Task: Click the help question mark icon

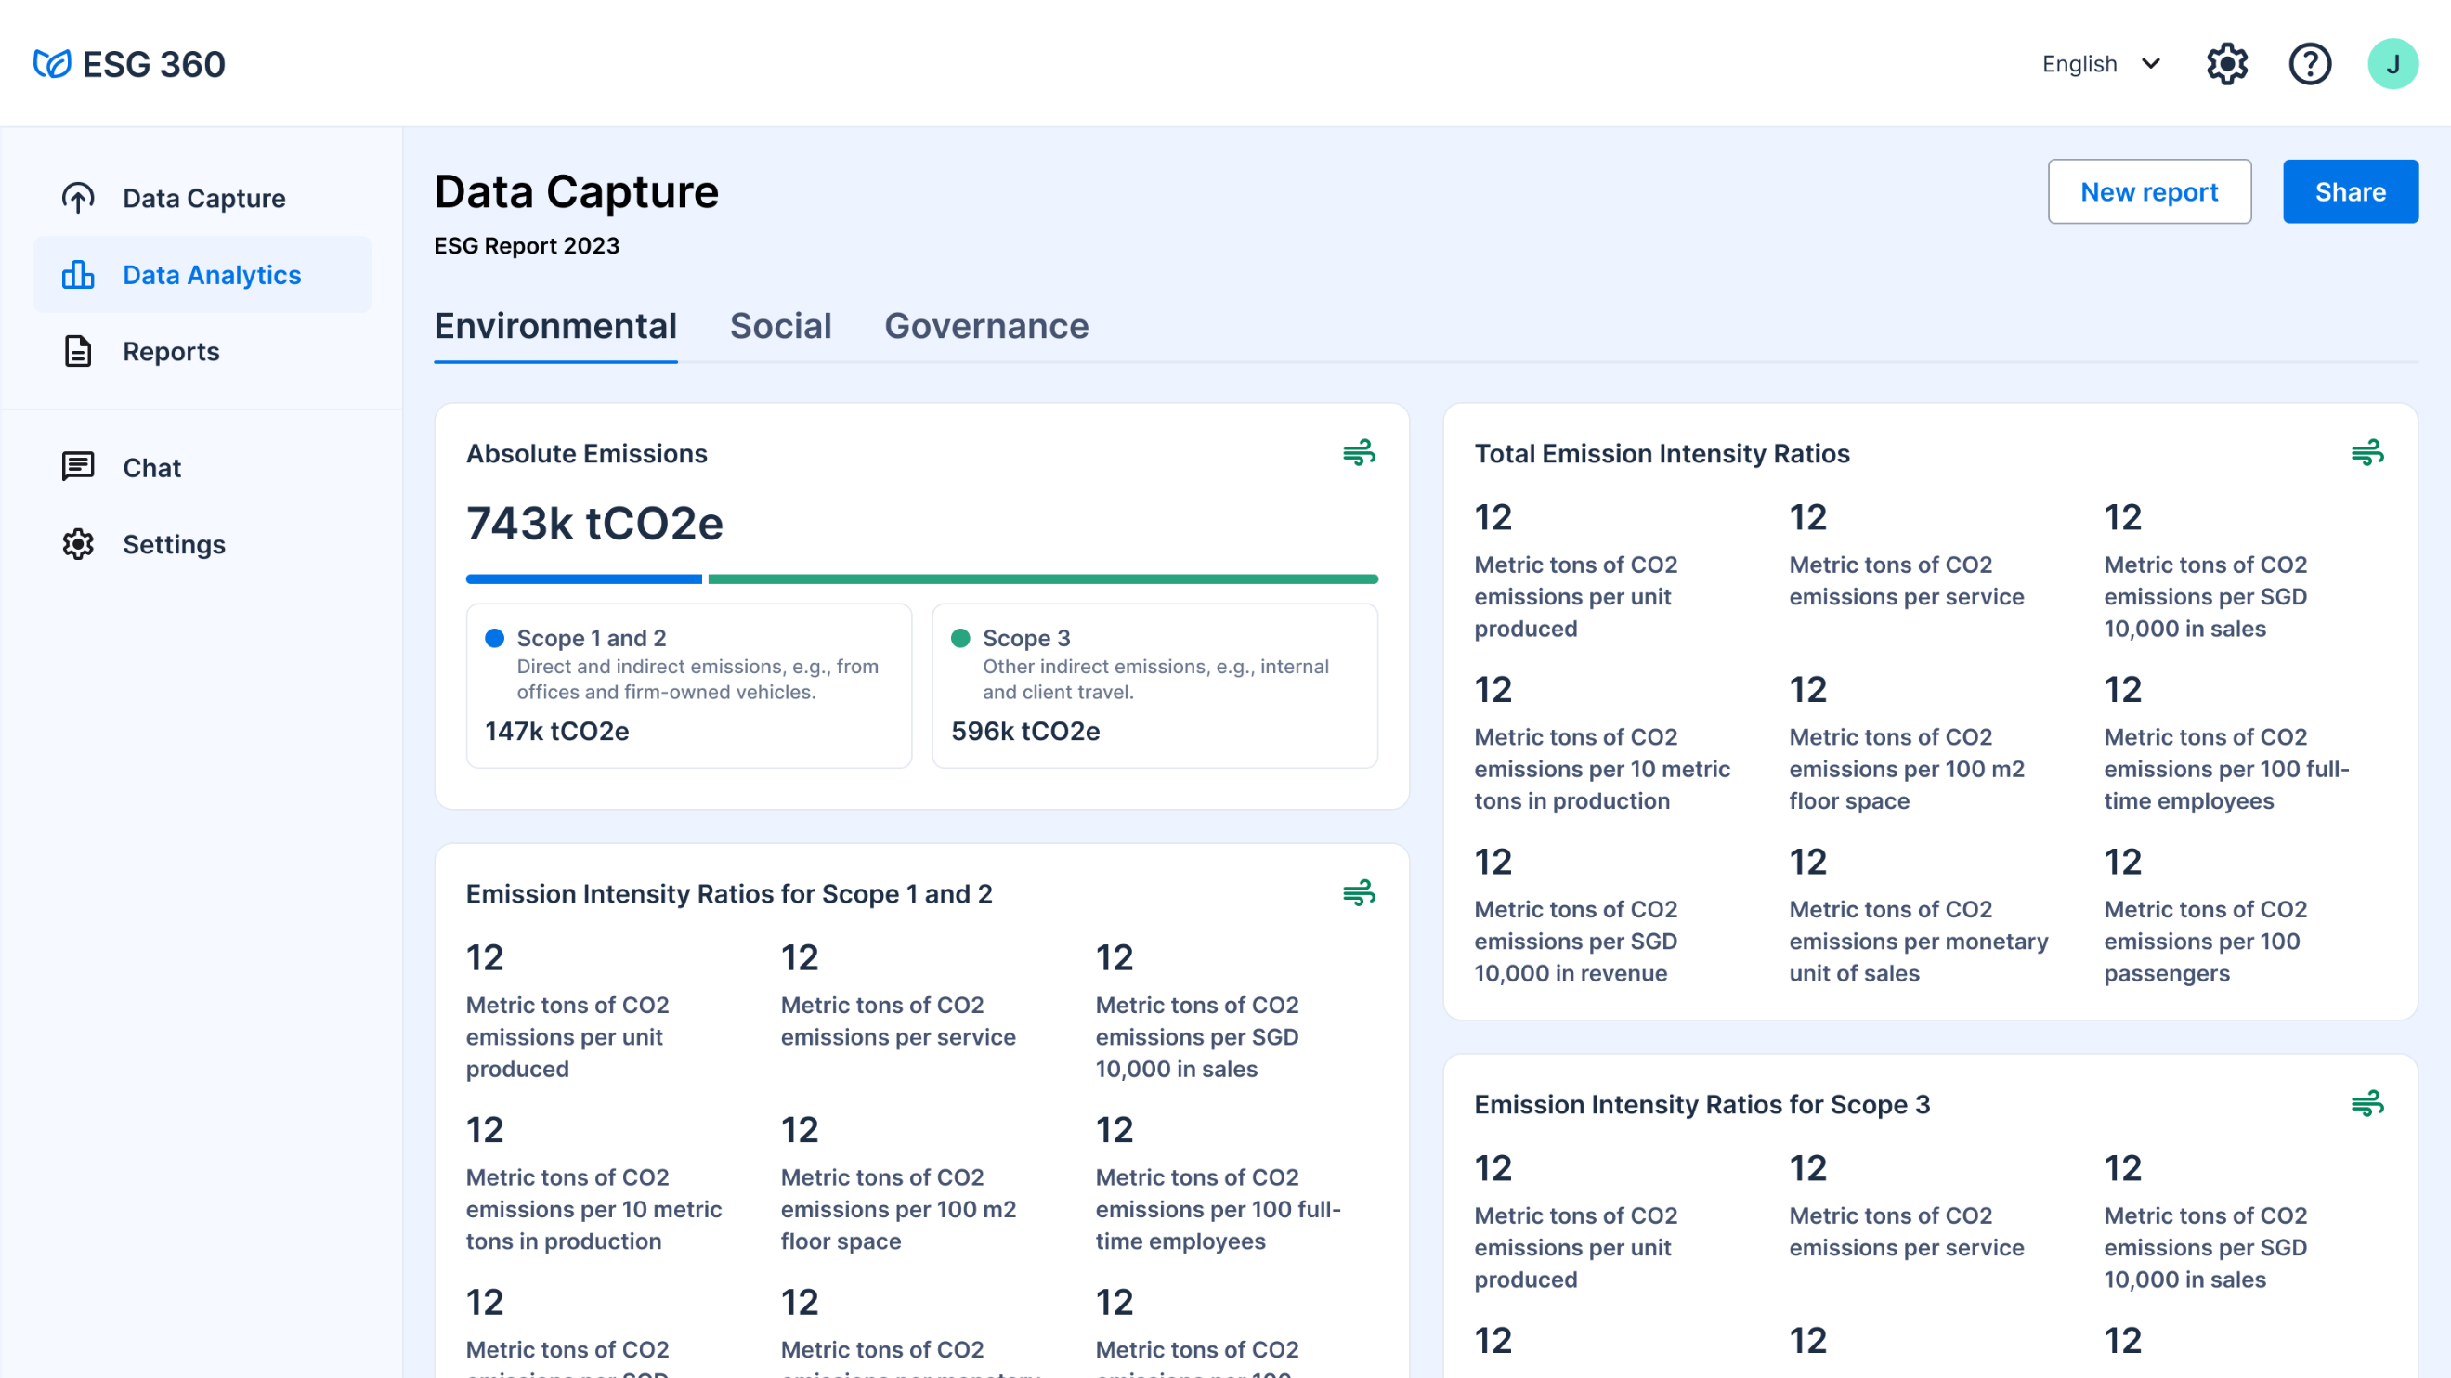Action: (2310, 63)
